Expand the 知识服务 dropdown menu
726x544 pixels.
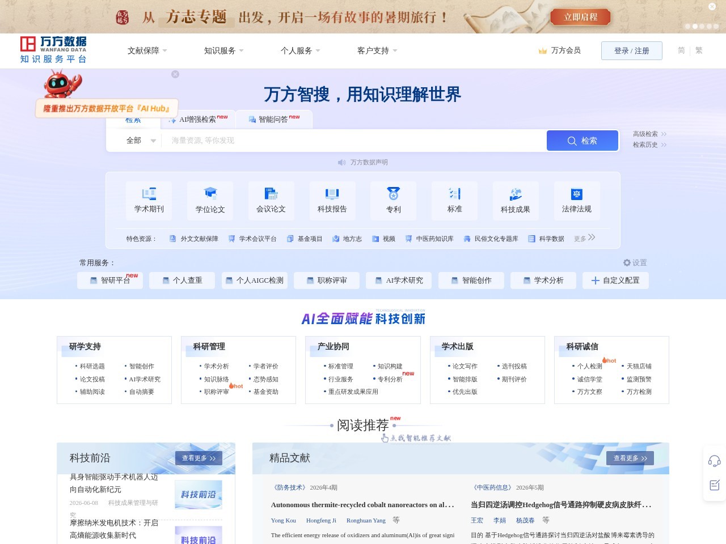[224, 51]
